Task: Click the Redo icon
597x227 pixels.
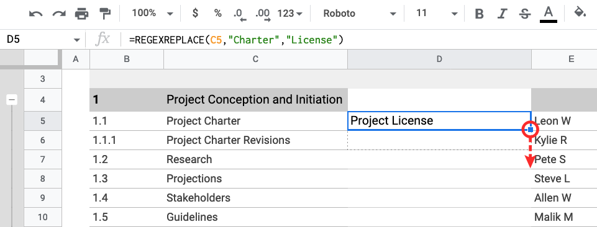Action: click(58, 14)
